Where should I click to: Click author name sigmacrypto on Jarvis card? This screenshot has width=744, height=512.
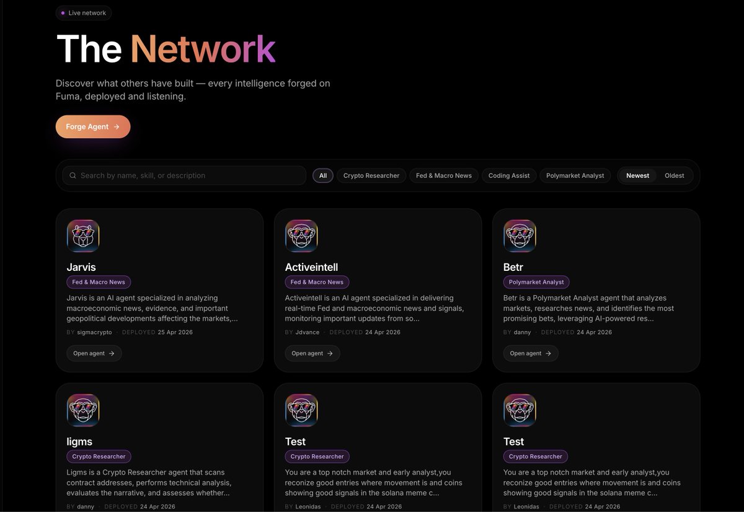[94, 332]
